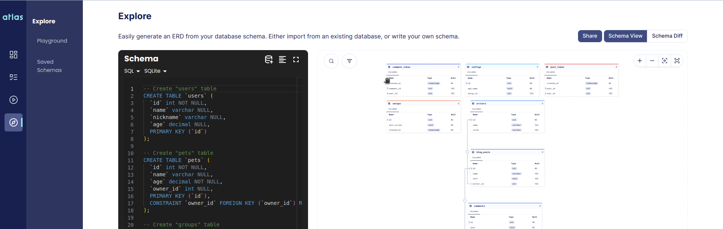The width and height of the screenshot is (723, 229).
Task: Open the SQLite dialect dropdown
Action: coord(155,71)
